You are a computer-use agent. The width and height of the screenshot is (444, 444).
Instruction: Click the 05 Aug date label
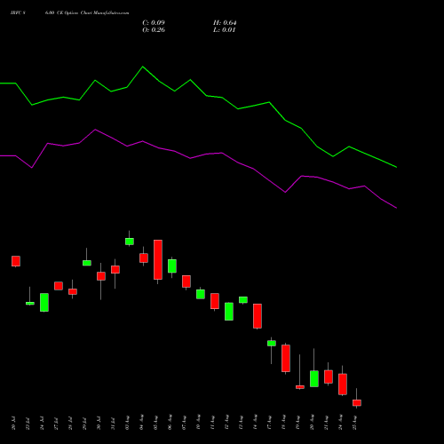tap(155, 423)
